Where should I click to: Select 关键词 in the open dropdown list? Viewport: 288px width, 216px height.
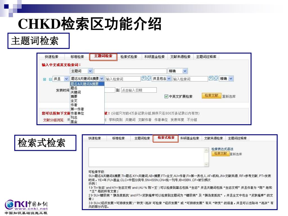click(87, 92)
